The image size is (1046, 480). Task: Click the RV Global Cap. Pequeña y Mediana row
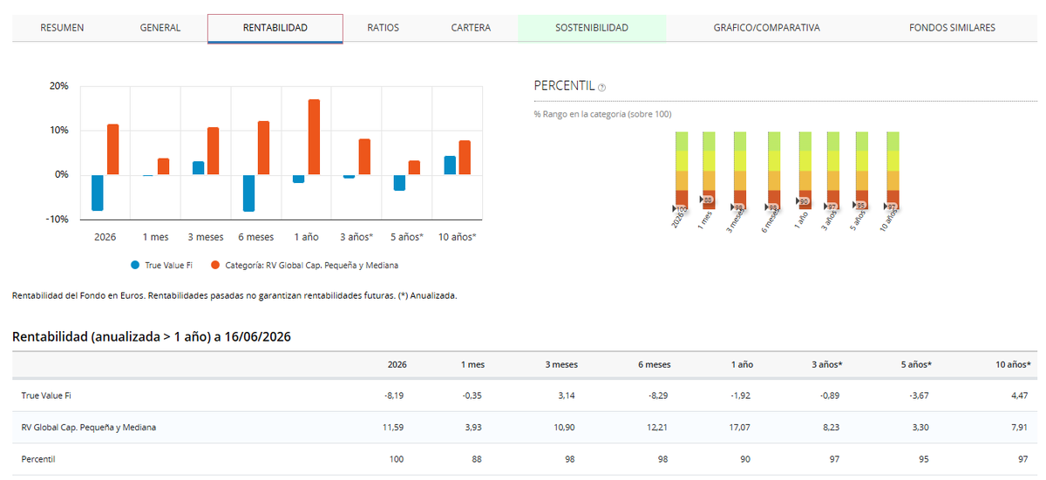click(x=525, y=427)
